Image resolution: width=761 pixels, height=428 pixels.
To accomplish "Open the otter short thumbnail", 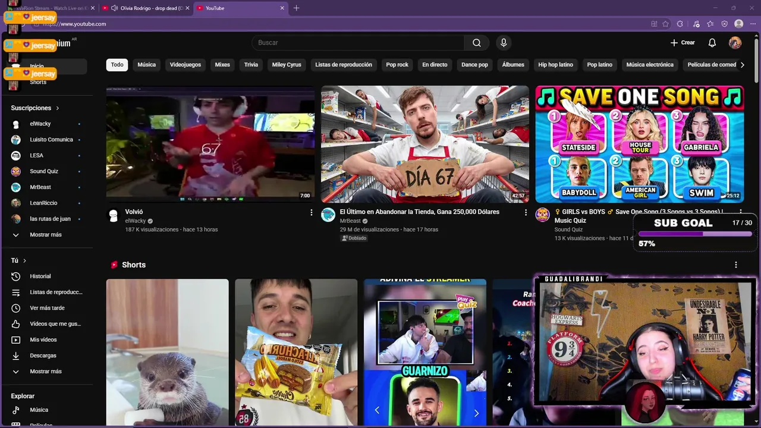I will (167, 353).
